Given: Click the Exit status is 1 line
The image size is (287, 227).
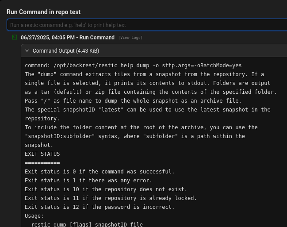Looking at the screenshot, I should point(88,181).
